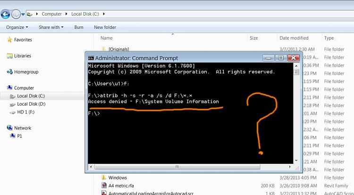Open the HD 1 (F:) drive
Viewport: 354px width, 195px height.
click(x=26, y=112)
